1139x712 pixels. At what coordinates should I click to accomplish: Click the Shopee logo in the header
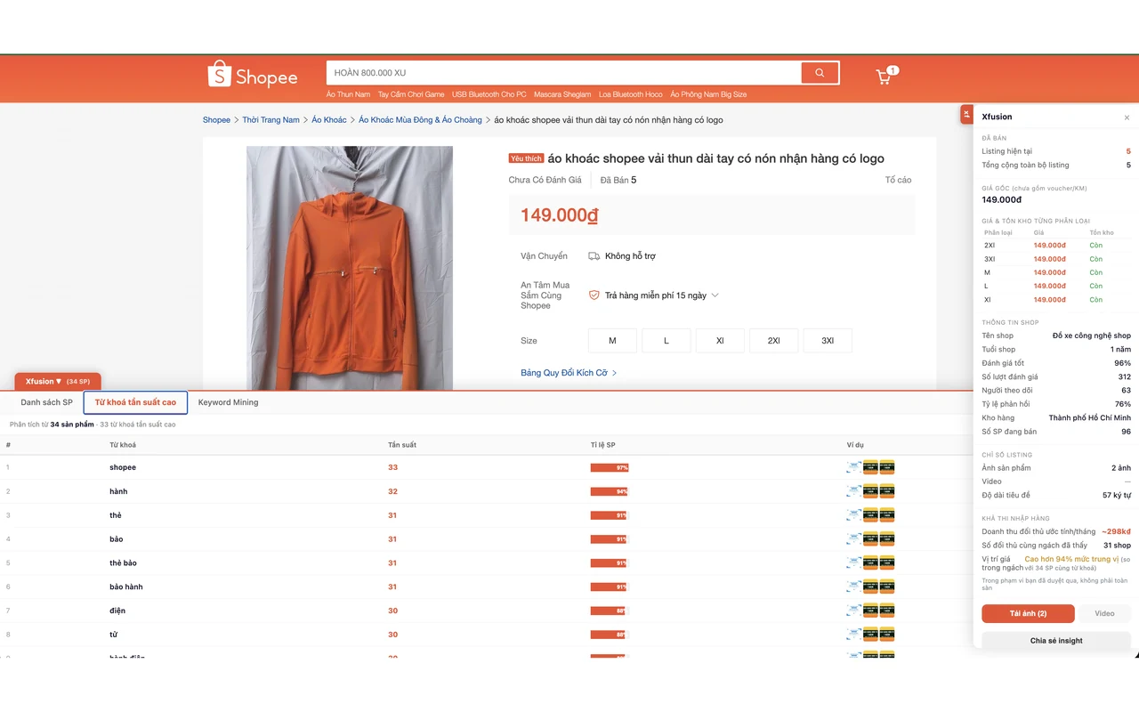(x=253, y=75)
